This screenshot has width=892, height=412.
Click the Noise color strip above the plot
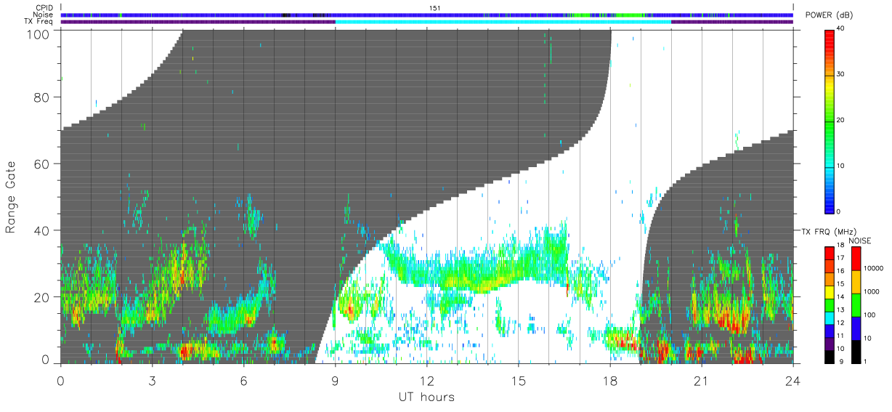click(427, 15)
